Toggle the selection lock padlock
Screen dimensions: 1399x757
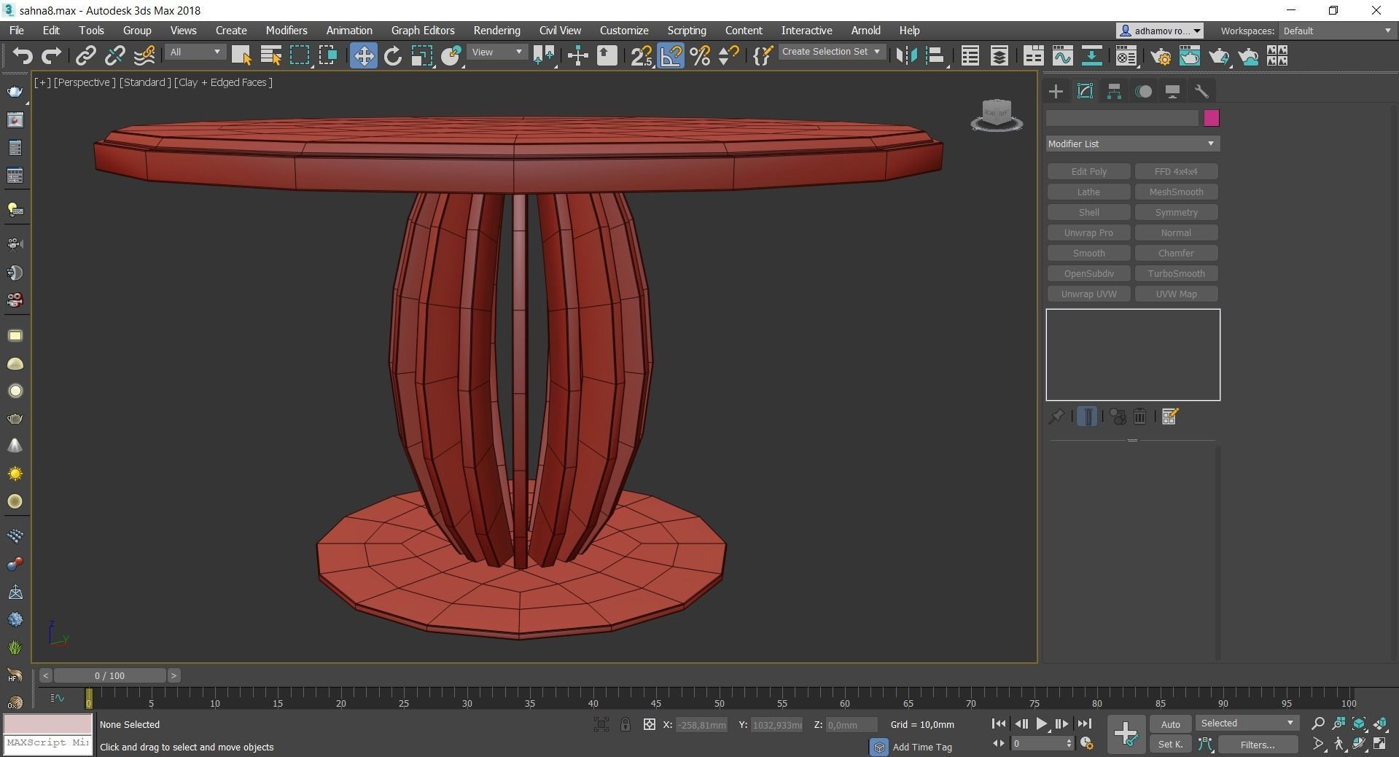(626, 724)
